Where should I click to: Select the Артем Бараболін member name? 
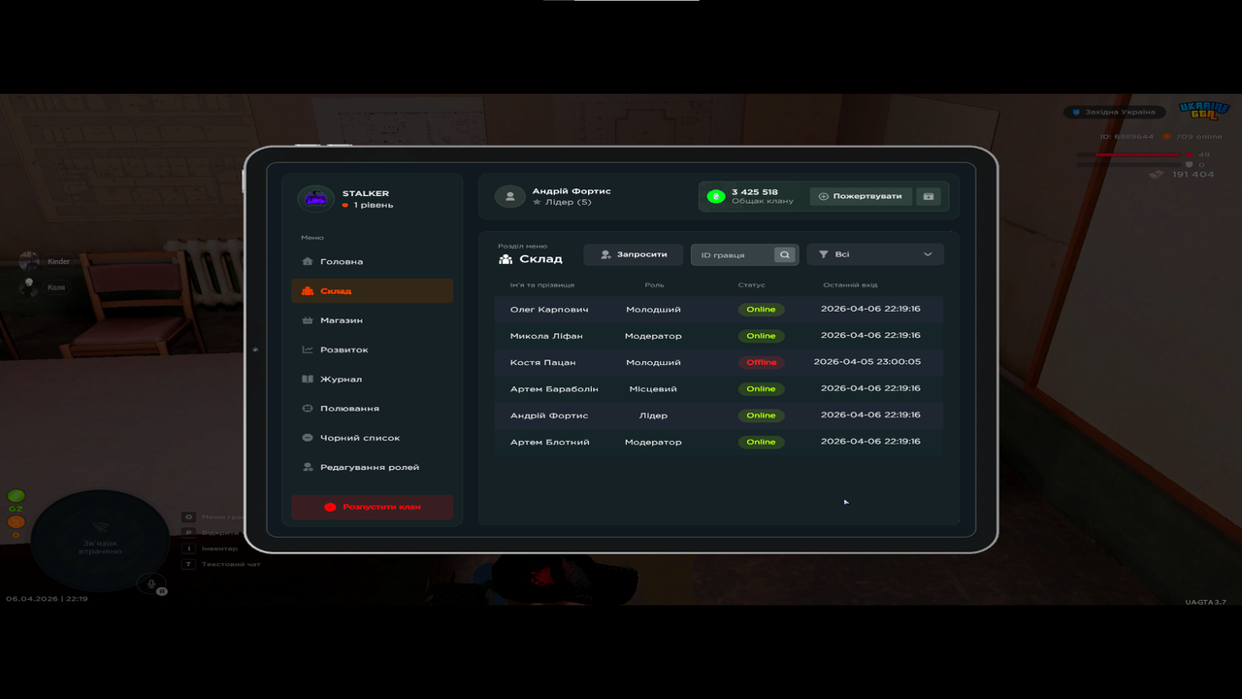click(x=554, y=389)
